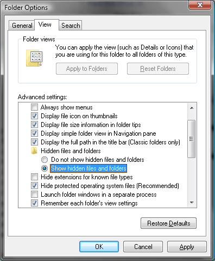The image size is (215, 261).
Task: Enable Hide extensions for known file types
Action: (x=34, y=177)
